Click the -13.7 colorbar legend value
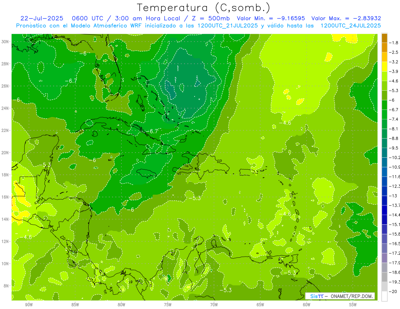This screenshot has height=309, width=400. point(395,205)
